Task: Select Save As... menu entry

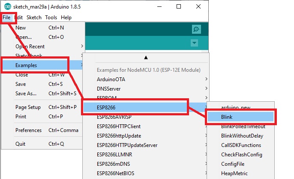Action: point(42,94)
